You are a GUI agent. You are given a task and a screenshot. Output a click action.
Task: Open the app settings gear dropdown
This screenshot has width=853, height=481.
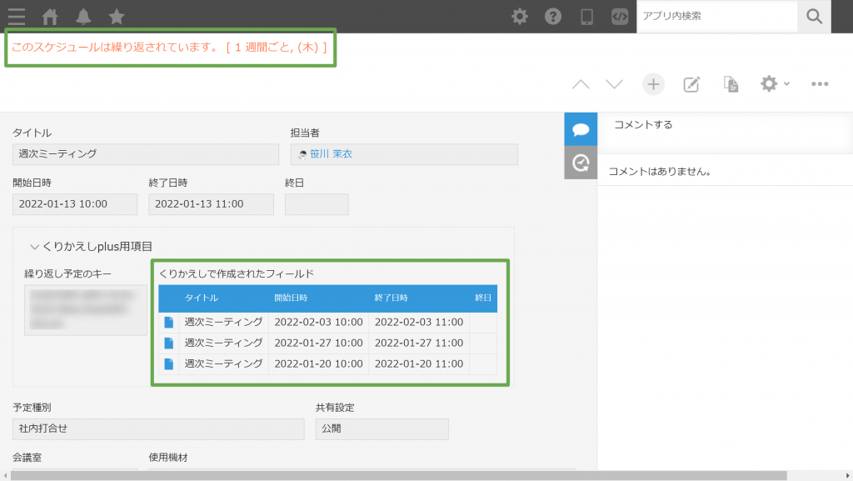click(x=775, y=84)
